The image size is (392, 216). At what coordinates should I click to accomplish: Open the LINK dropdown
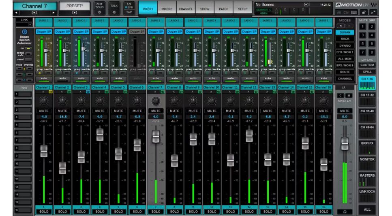pyautogui.click(x=30, y=24)
